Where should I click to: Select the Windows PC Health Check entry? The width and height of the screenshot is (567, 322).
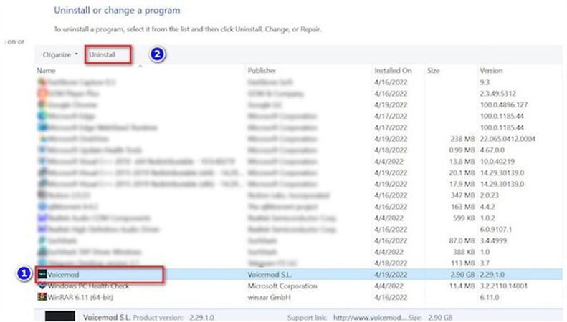coord(88,286)
